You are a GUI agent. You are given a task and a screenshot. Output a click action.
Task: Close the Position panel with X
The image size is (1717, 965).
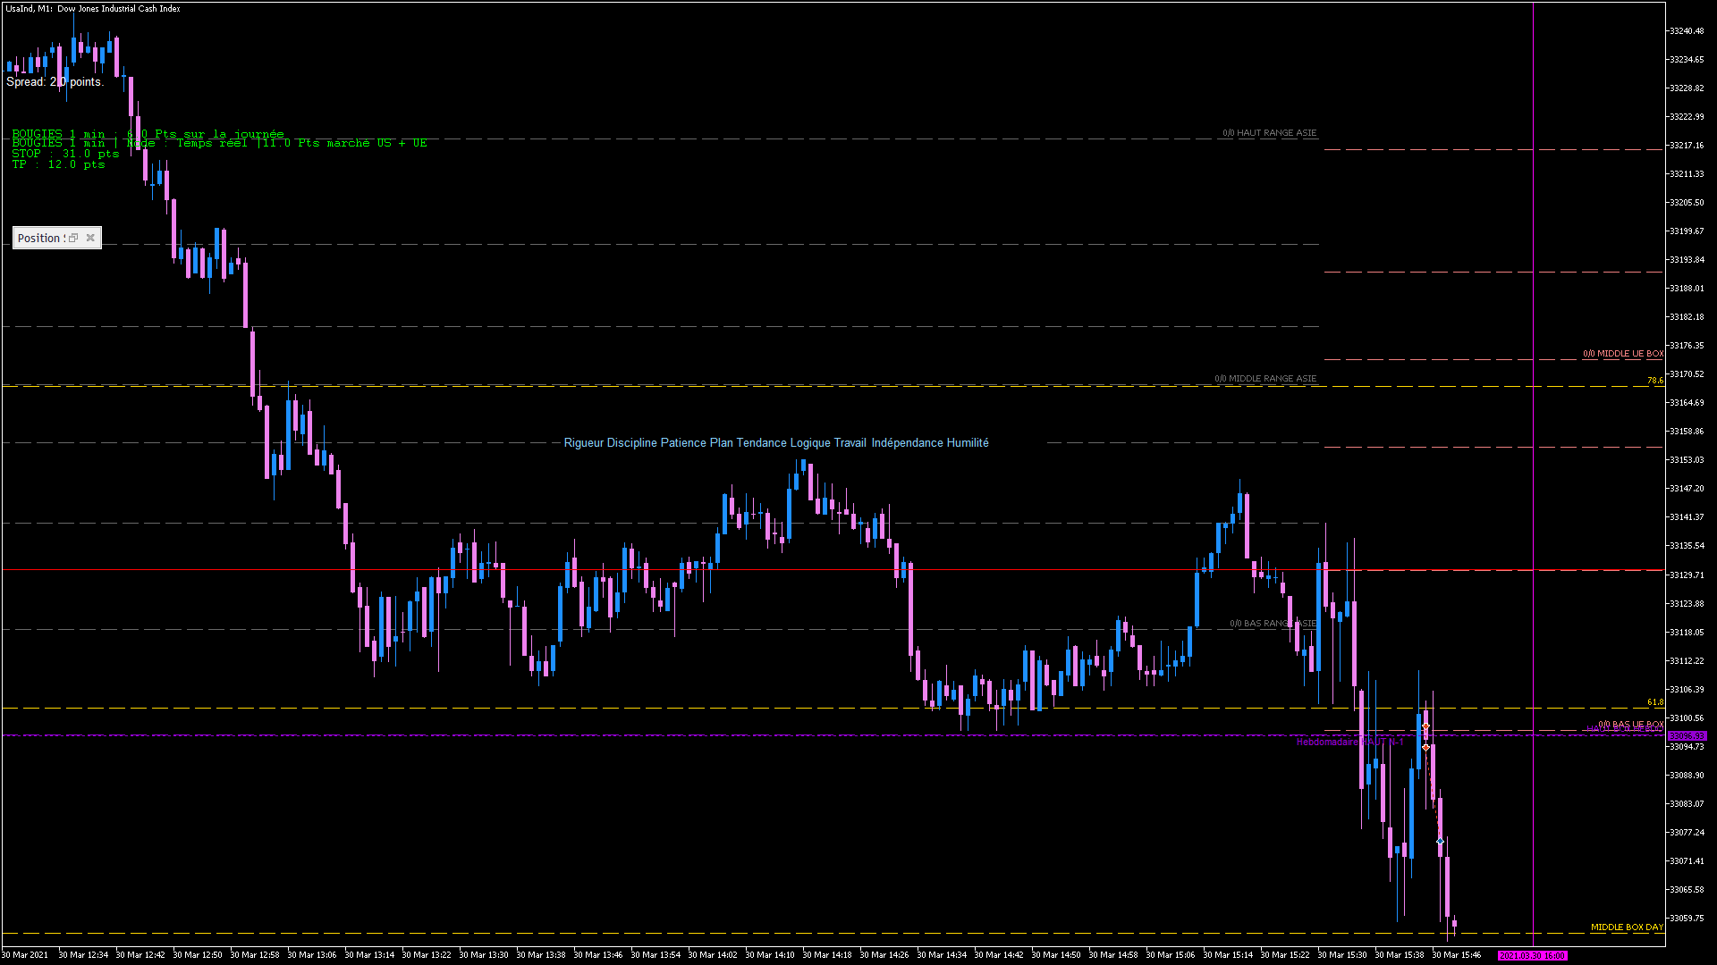90,238
